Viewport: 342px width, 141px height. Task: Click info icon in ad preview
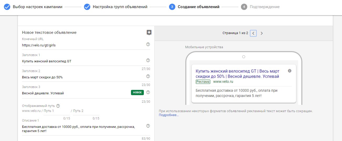290,71
